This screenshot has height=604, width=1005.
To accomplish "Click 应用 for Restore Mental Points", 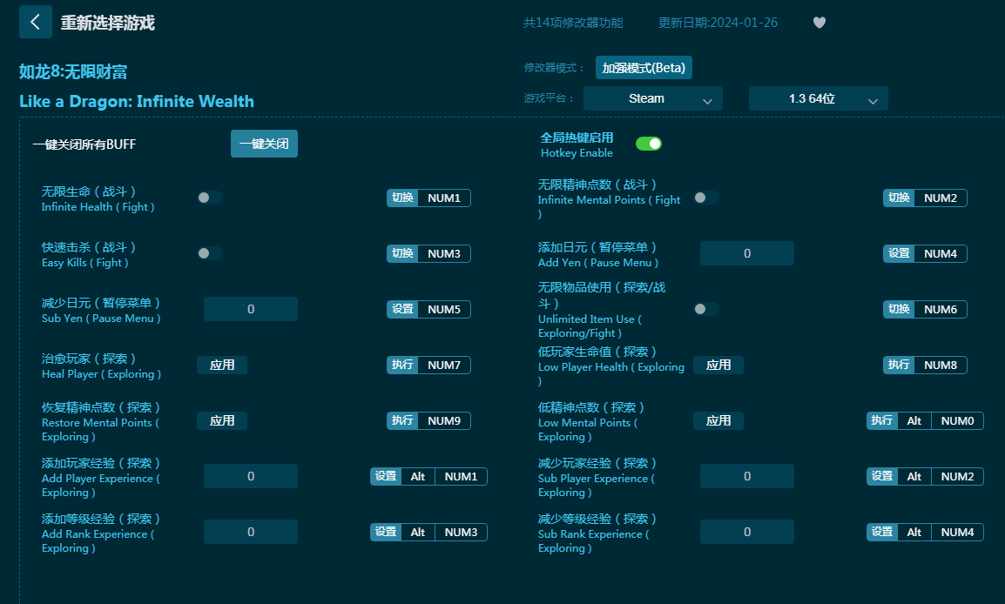I will 222,420.
